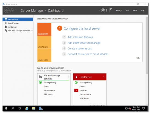
Task: Open the View menu
Action: [135, 10]
